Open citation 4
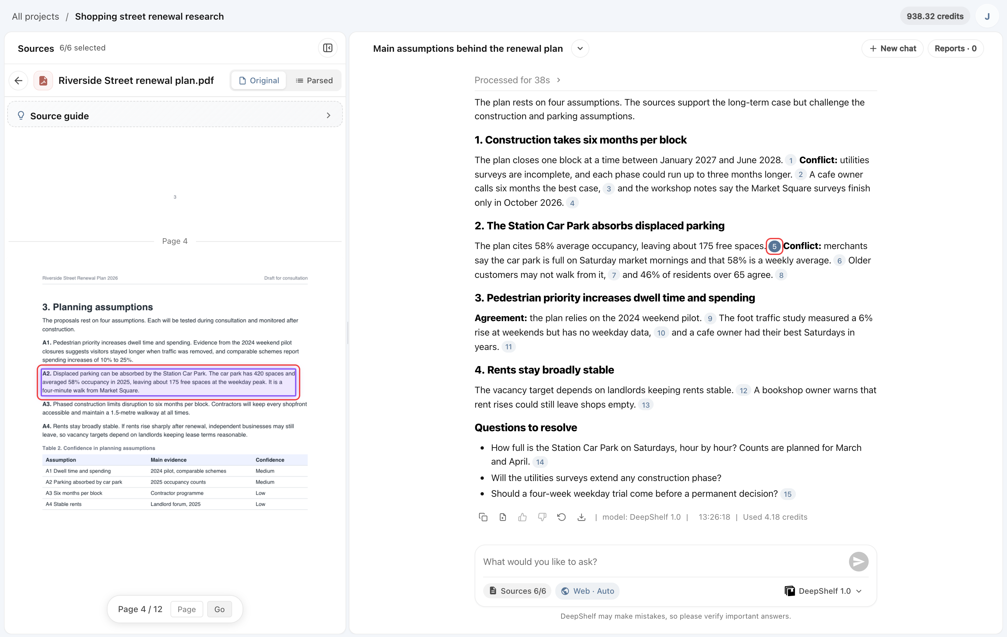The width and height of the screenshot is (1007, 637). pos(572,203)
